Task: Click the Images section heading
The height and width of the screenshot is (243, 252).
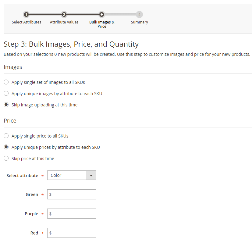Action: (13, 67)
